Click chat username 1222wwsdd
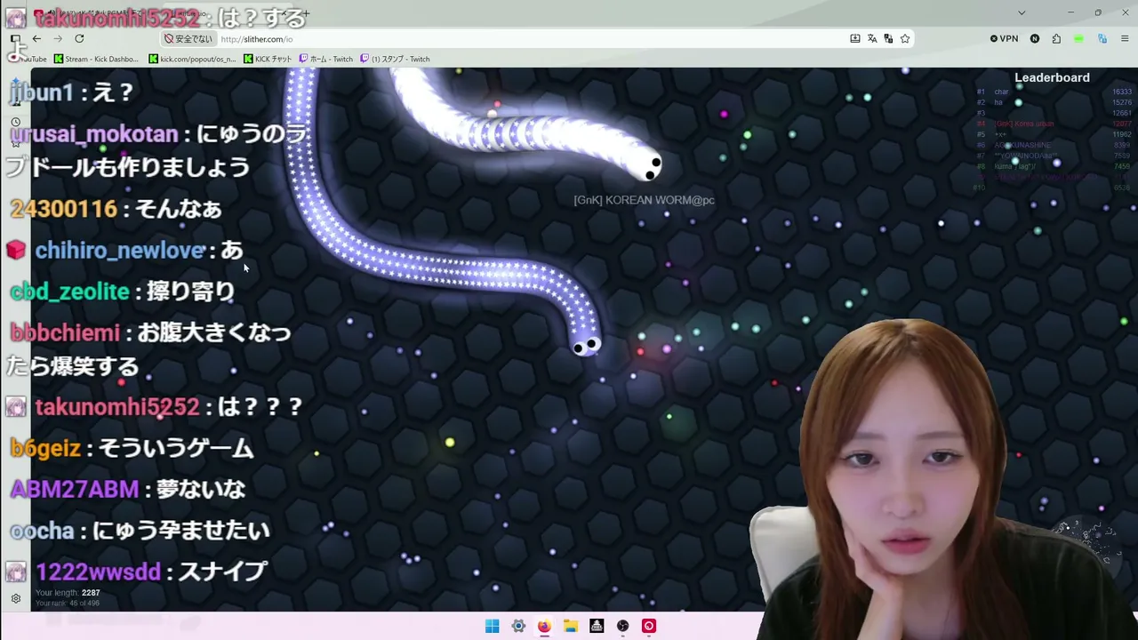This screenshot has height=640, width=1138. 98,572
